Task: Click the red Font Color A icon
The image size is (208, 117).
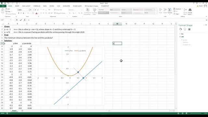Action: (x=36, y=13)
